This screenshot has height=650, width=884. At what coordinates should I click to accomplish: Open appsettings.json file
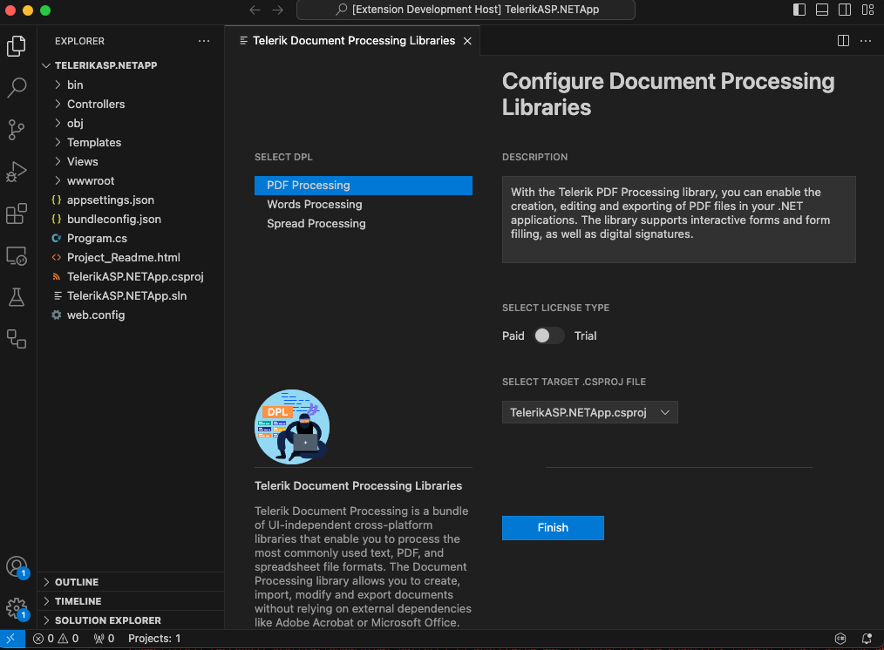(131, 200)
